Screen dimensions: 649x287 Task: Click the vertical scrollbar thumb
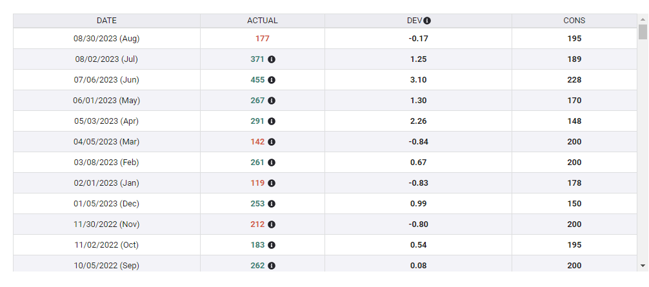(643, 32)
